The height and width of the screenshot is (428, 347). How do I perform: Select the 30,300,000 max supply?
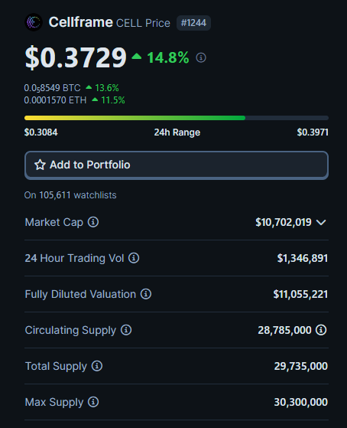click(x=301, y=402)
